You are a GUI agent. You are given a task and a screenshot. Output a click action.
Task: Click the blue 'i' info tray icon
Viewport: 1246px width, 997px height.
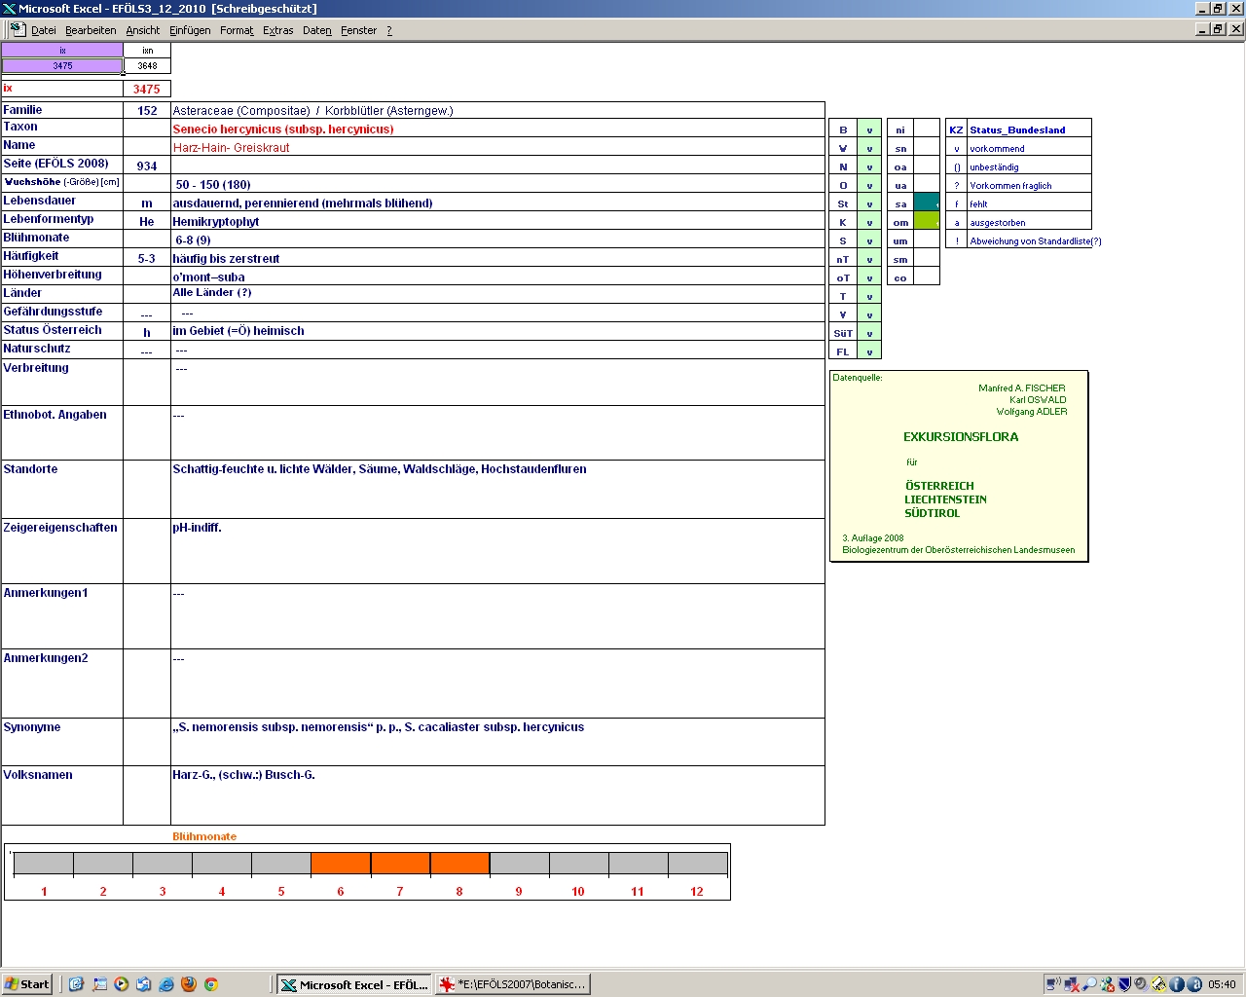[x=1177, y=984]
